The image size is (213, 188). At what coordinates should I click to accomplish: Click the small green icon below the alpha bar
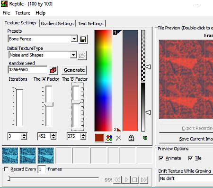[145, 138]
